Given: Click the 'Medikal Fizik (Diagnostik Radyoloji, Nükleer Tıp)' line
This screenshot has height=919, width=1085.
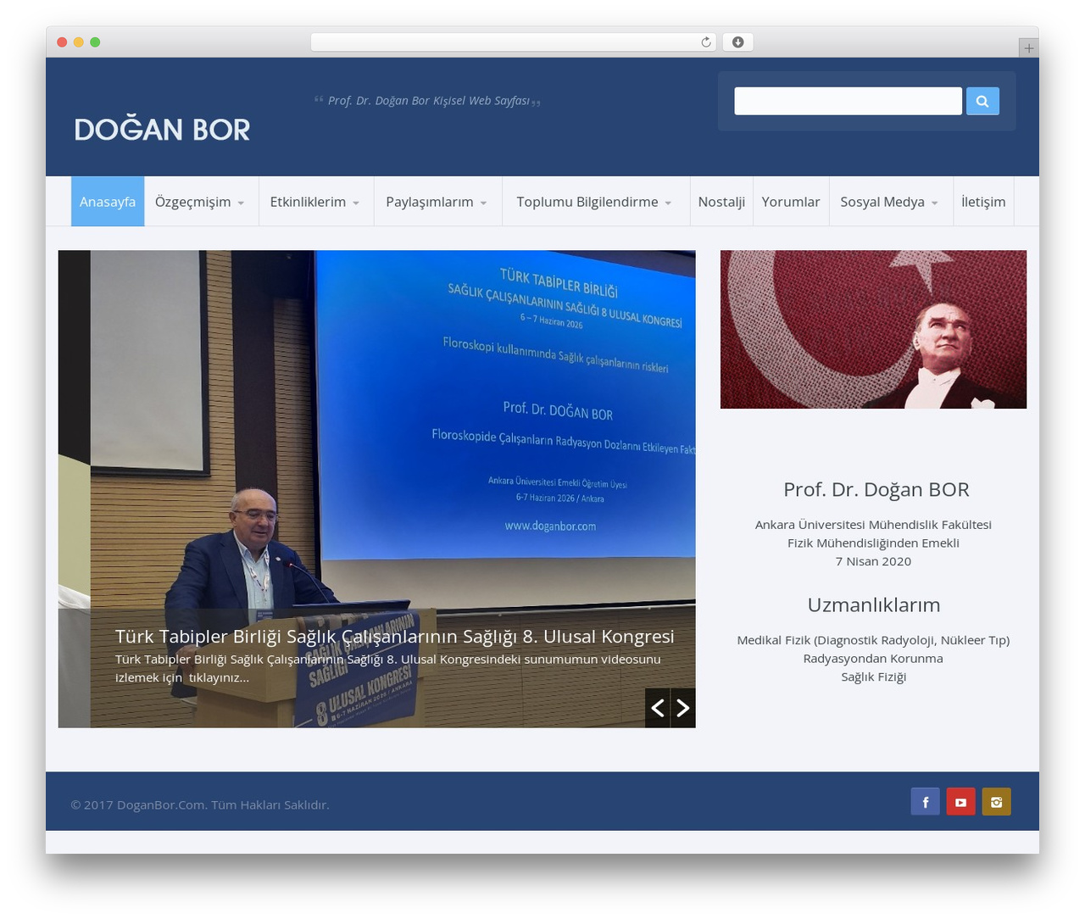Looking at the screenshot, I should pyautogui.click(x=873, y=640).
